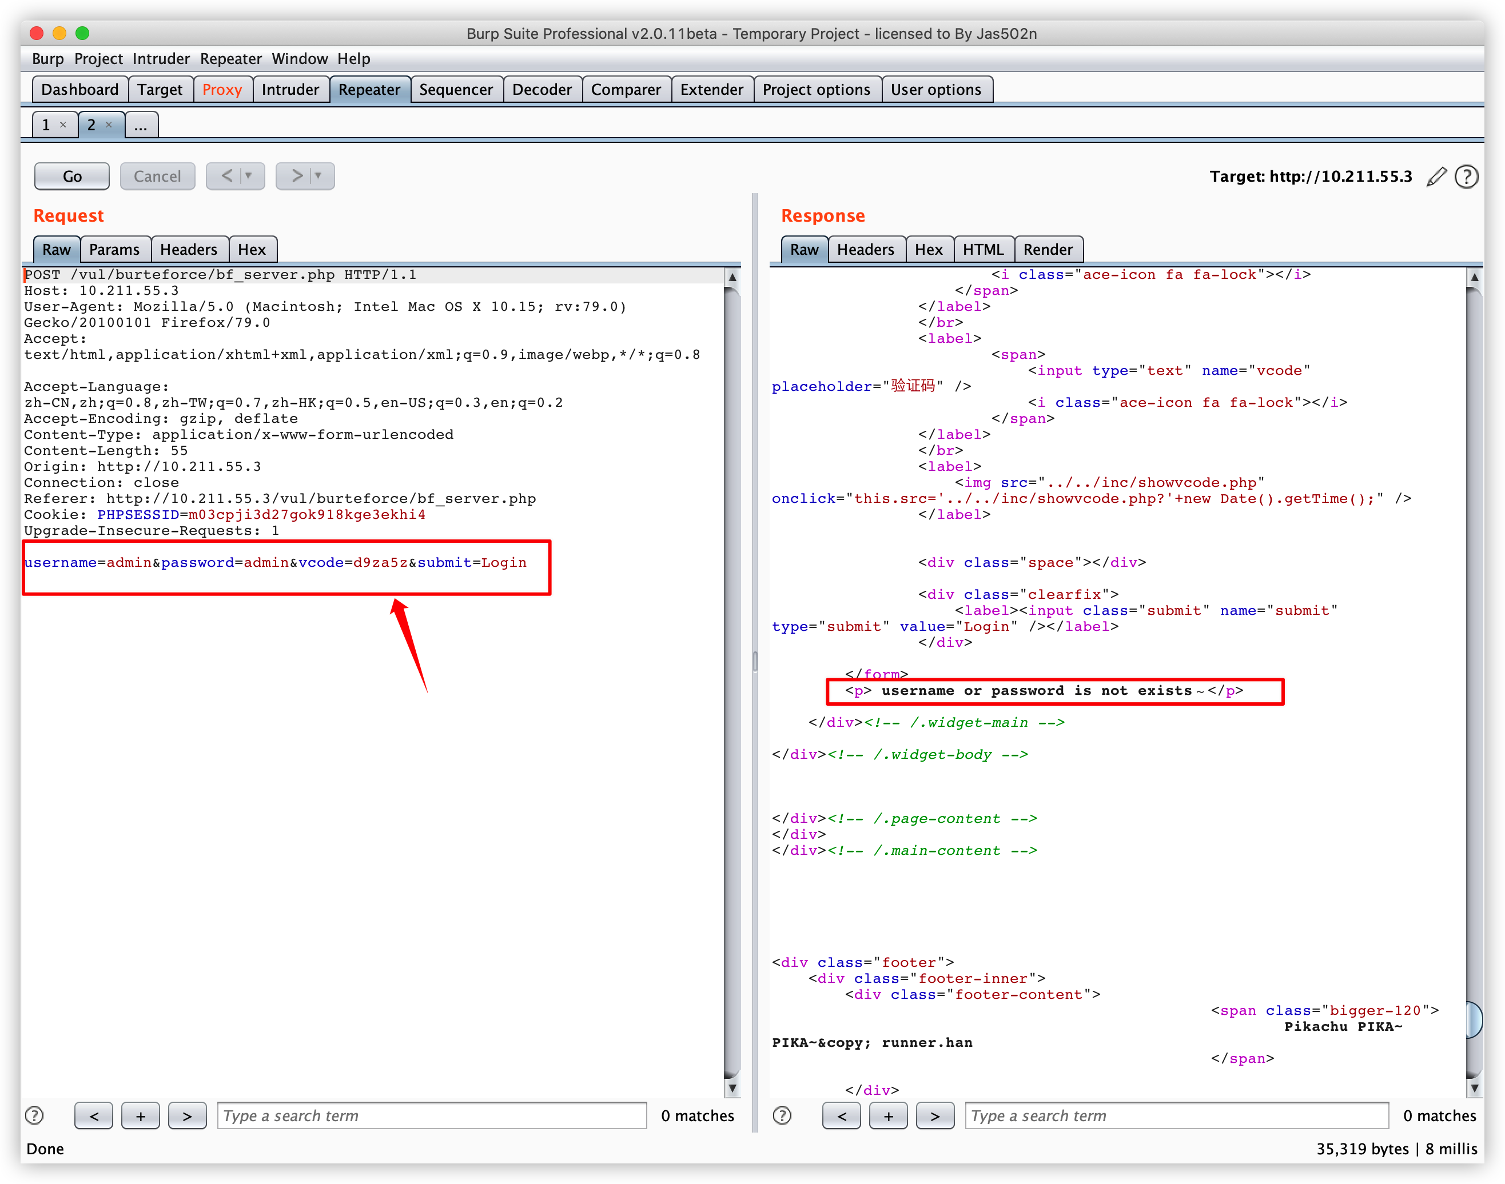Image resolution: width=1505 pixels, height=1184 pixels.
Task: Open the Request Params tab
Action: tap(114, 250)
